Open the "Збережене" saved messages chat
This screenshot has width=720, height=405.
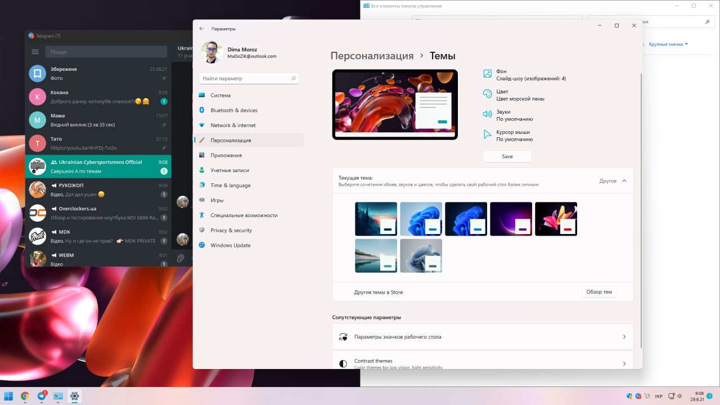98,73
